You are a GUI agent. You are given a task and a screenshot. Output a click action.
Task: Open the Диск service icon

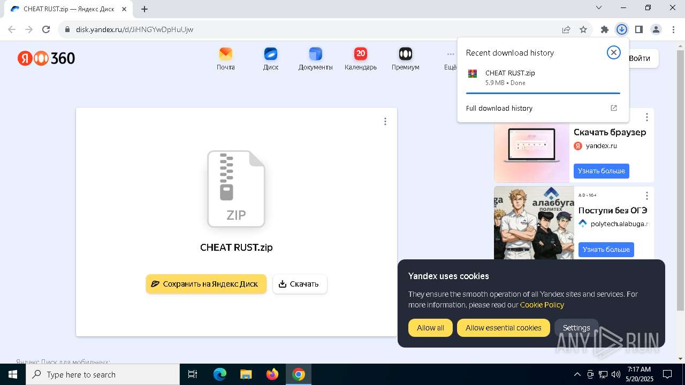(x=271, y=59)
